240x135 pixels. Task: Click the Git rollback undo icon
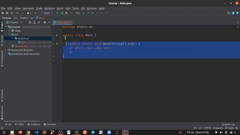(x=106, y=13)
